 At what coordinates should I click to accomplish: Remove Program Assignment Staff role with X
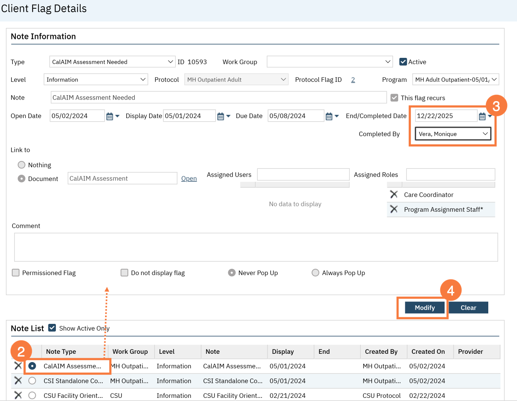(394, 209)
